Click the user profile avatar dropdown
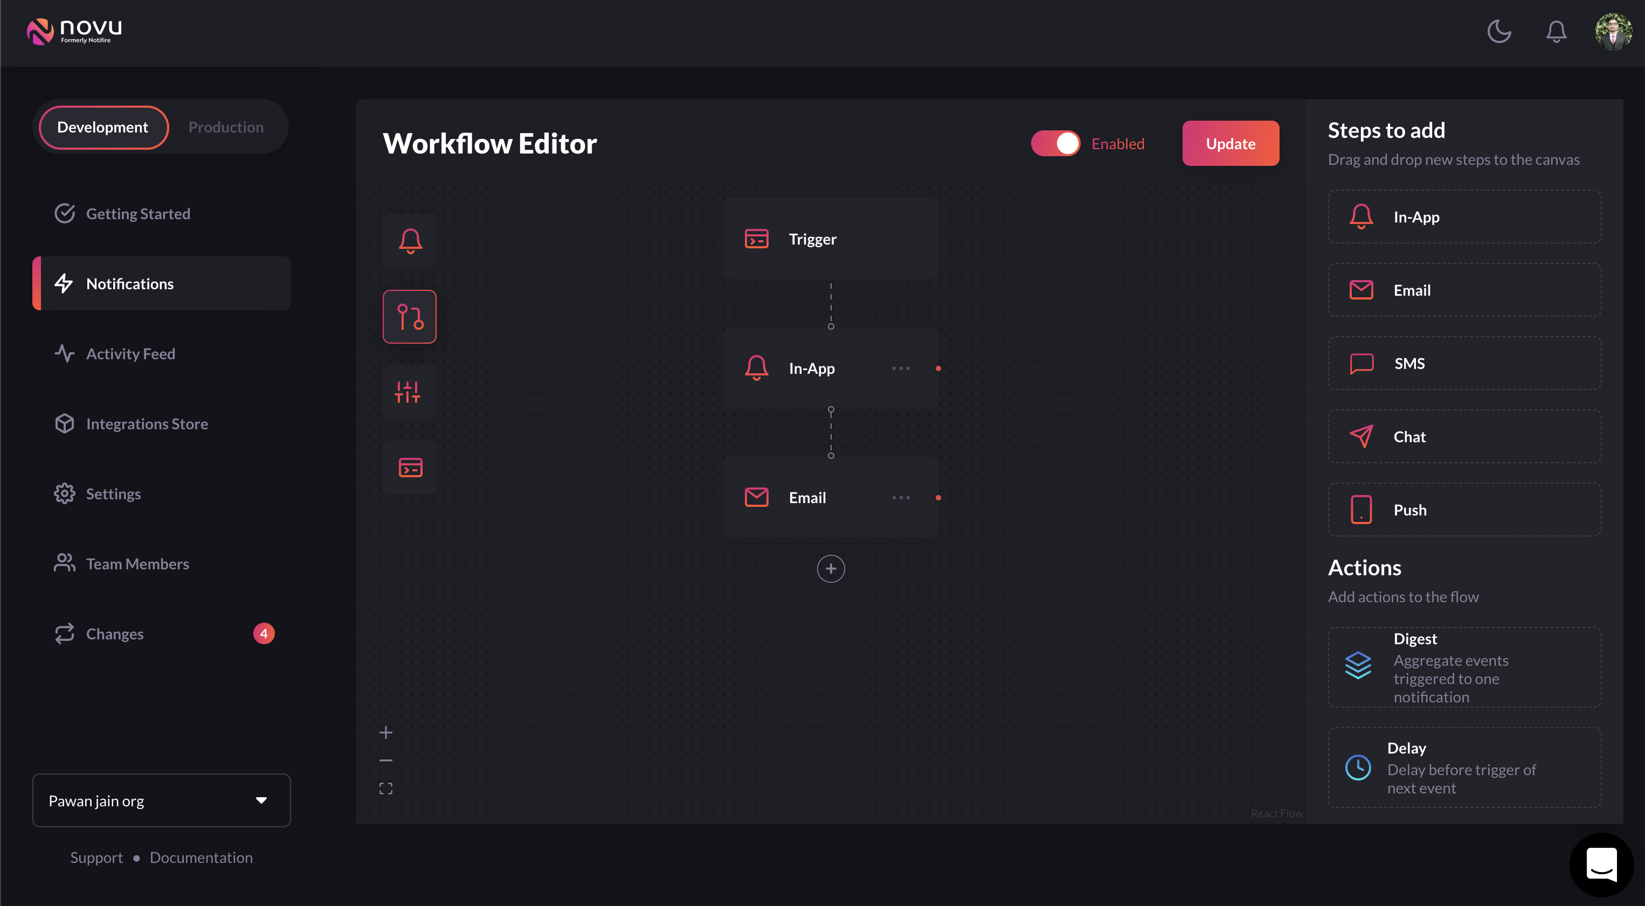This screenshot has height=906, width=1645. [x=1615, y=30]
